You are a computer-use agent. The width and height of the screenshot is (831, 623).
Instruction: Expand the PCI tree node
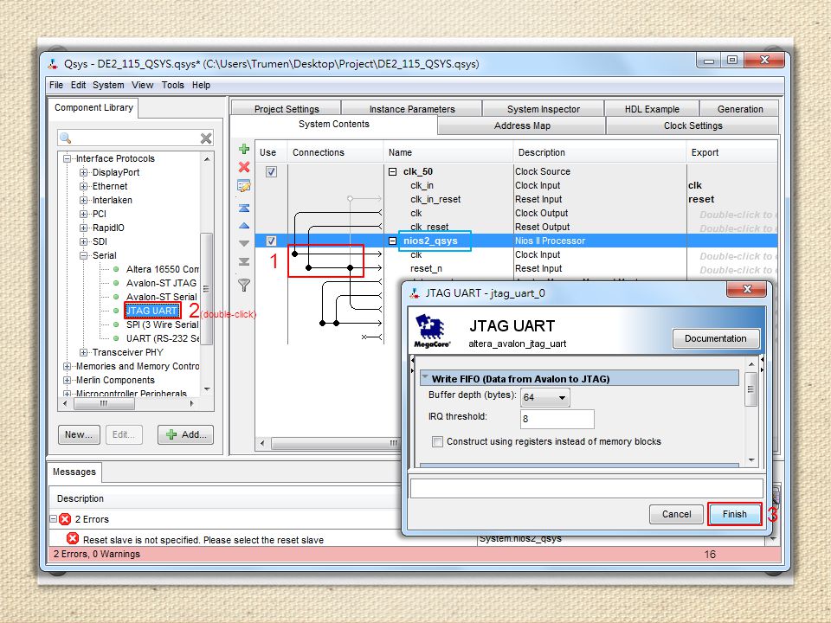tap(83, 214)
